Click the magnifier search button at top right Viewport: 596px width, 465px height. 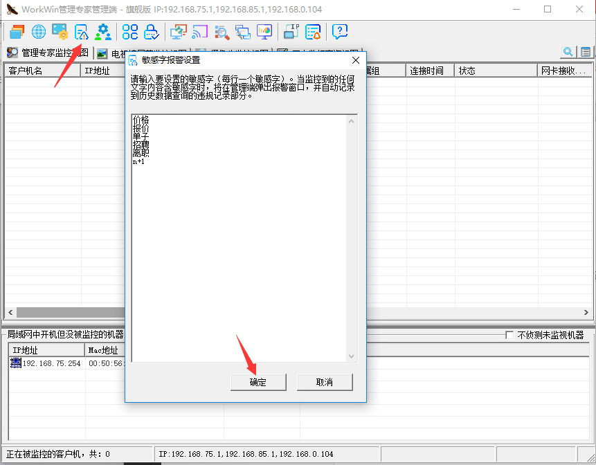point(568,52)
